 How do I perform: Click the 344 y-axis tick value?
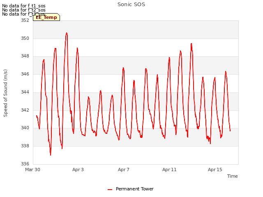pos(25,92)
